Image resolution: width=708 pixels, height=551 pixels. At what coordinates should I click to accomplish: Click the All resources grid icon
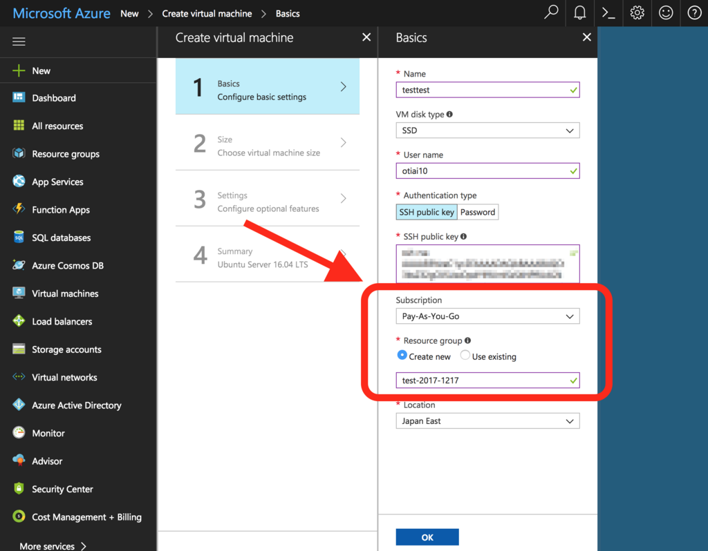pos(19,126)
